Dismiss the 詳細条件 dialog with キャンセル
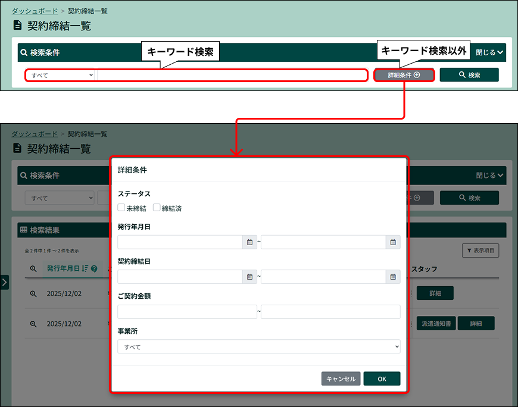Viewport: 518px width, 407px height. (341, 378)
